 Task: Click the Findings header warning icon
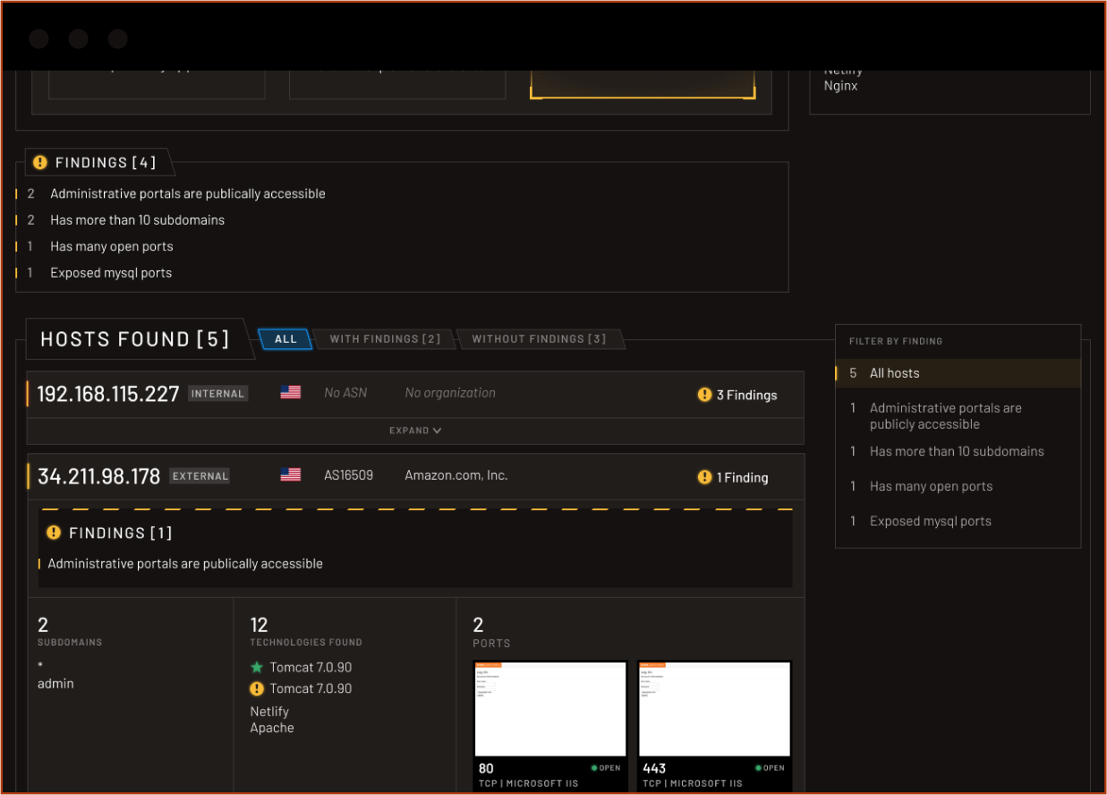pyautogui.click(x=40, y=162)
